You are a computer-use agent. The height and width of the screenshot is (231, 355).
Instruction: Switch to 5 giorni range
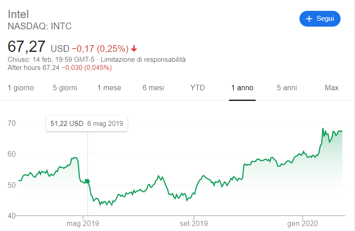click(65, 88)
